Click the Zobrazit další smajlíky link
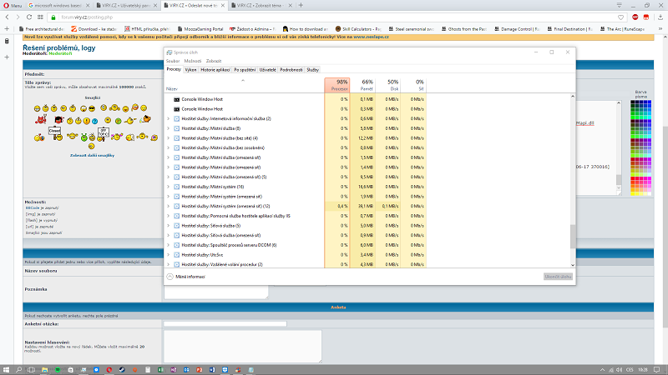The height and width of the screenshot is (375, 668). pyautogui.click(x=92, y=155)
